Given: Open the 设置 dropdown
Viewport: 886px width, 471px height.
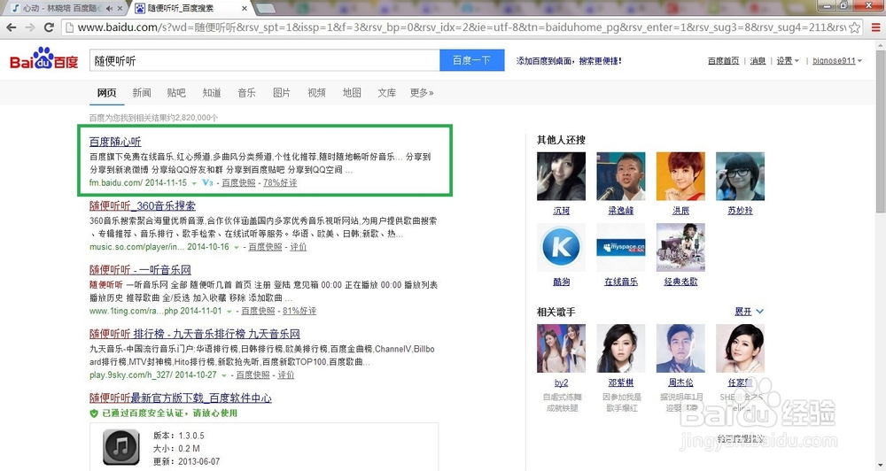Looking at the screenshot, I should (x=788, y=61).
